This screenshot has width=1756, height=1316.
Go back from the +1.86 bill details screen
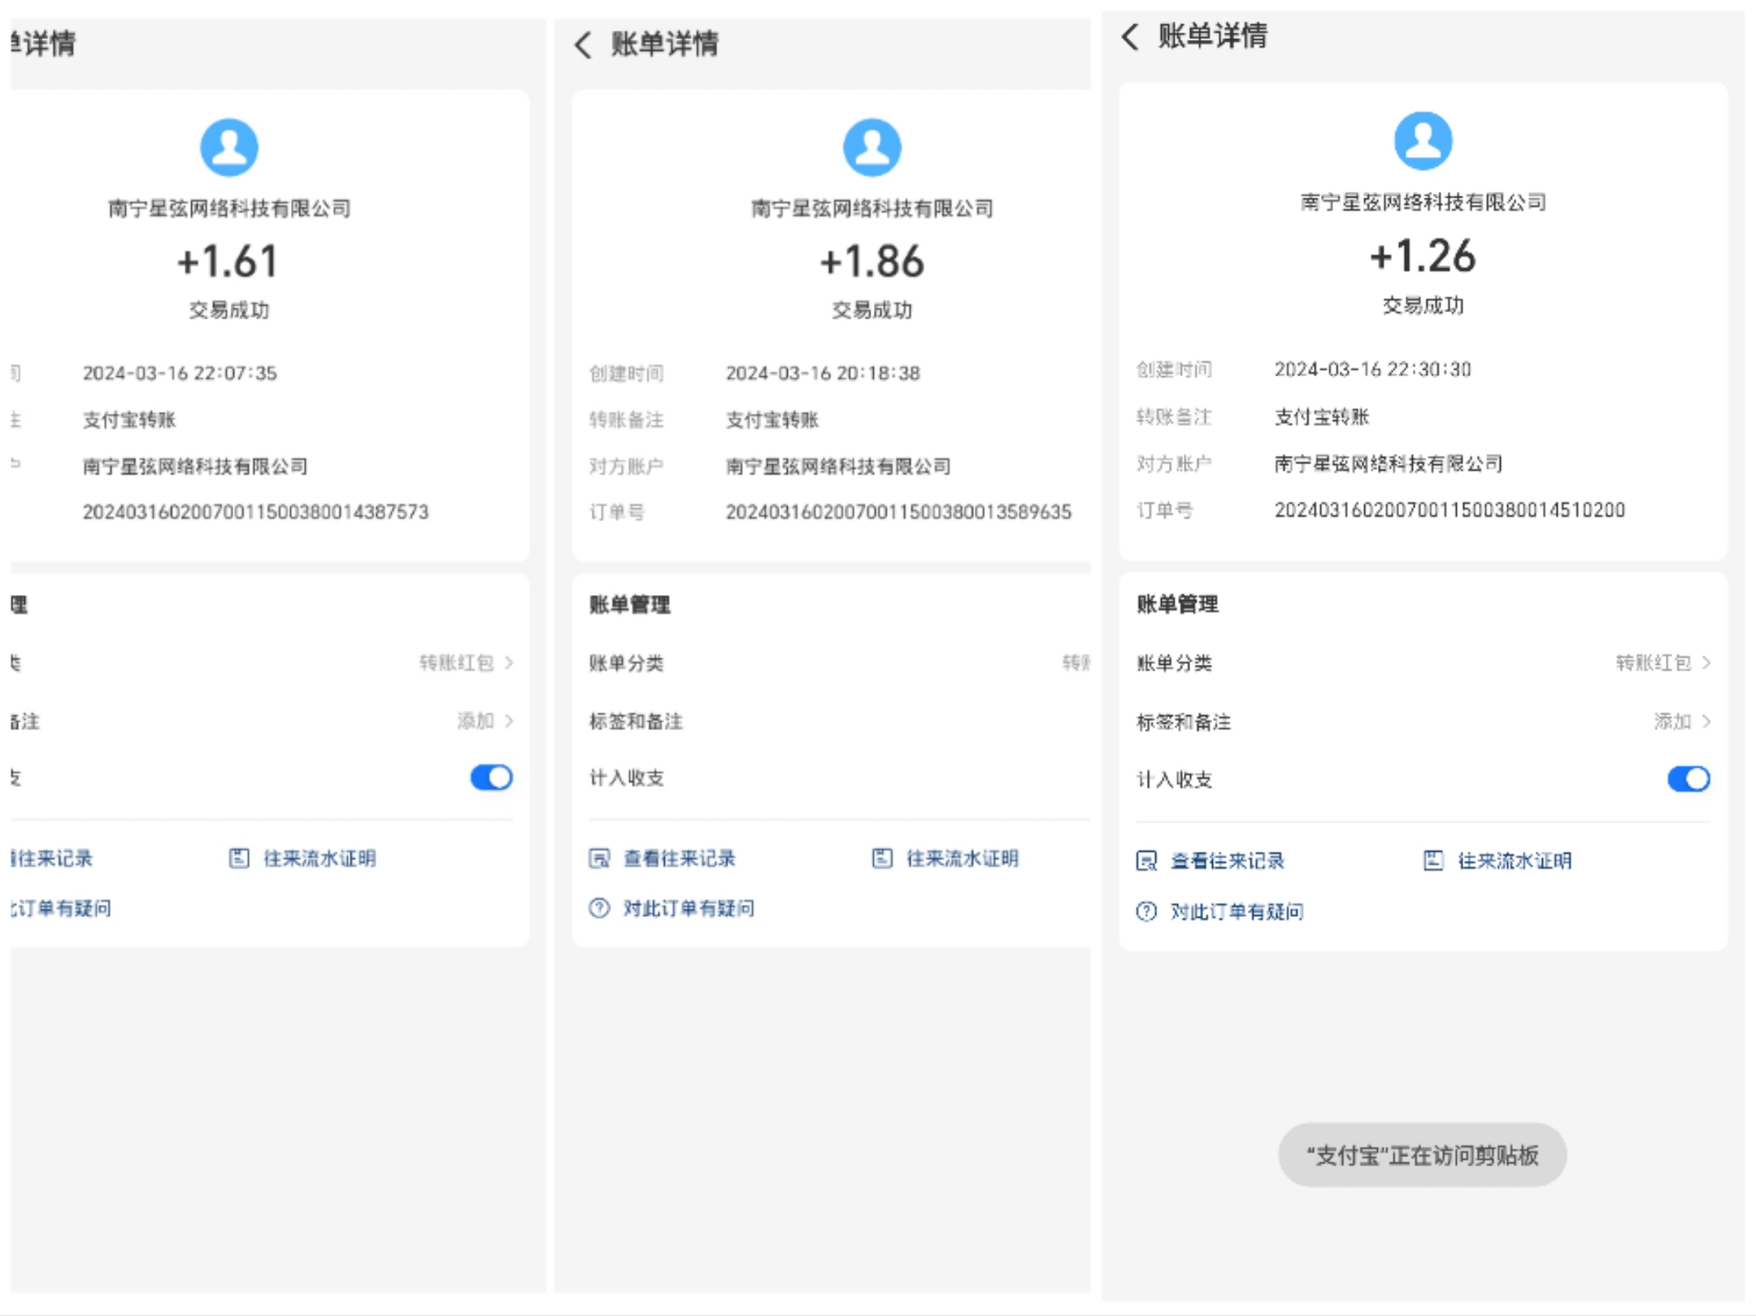[x=583, y=45]
